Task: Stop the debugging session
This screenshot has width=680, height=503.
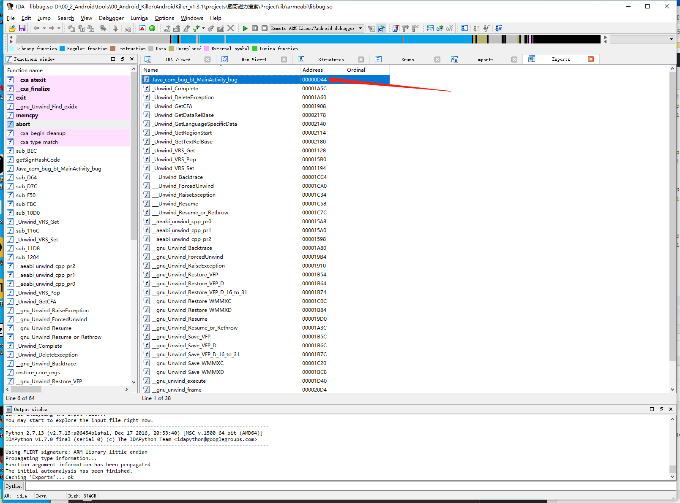Action: [264, 28]
